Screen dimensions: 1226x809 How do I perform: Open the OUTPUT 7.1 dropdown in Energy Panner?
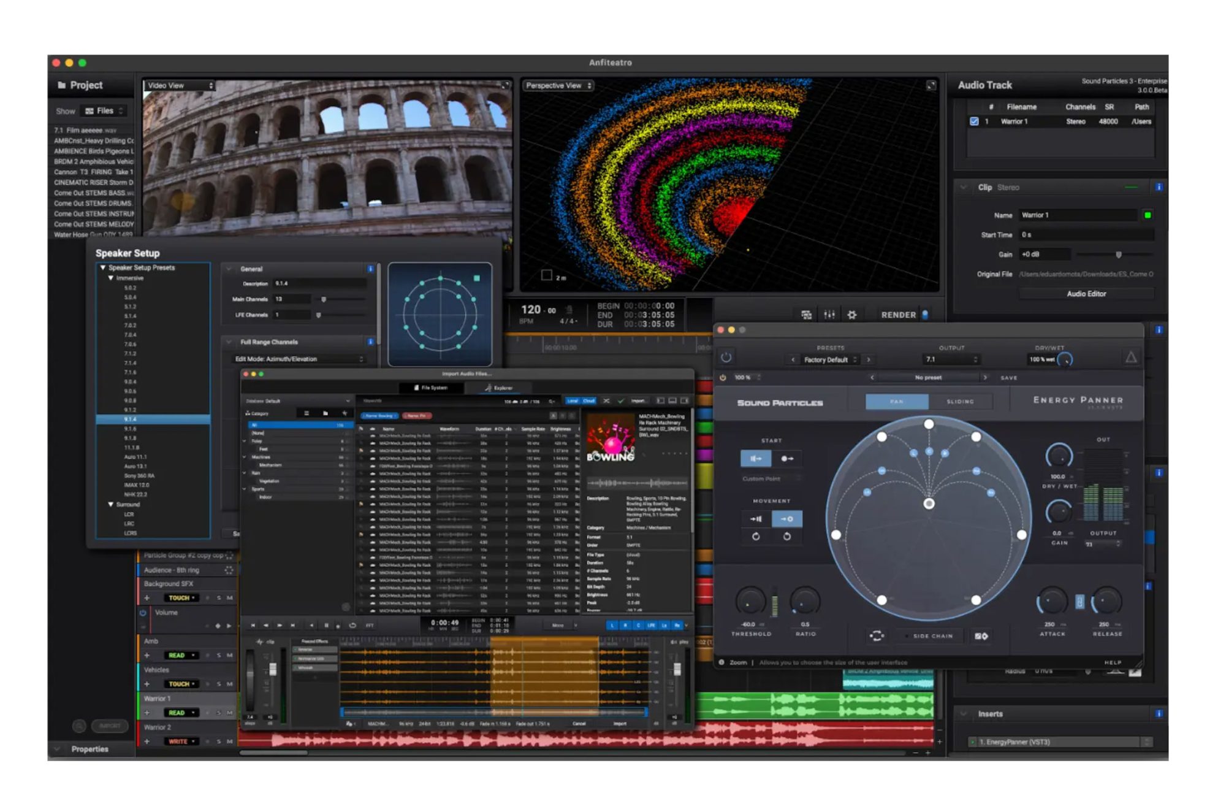point(952,359)
